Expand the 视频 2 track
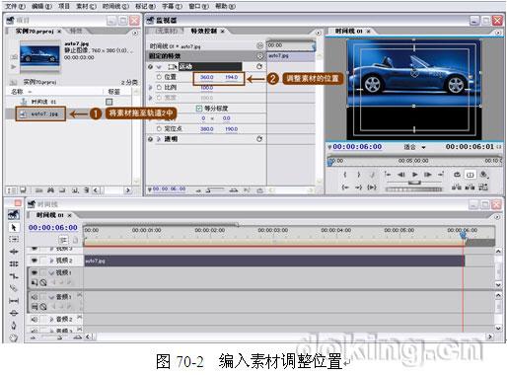Viewport: 507px width, 375px height. [x=51, y=261]
